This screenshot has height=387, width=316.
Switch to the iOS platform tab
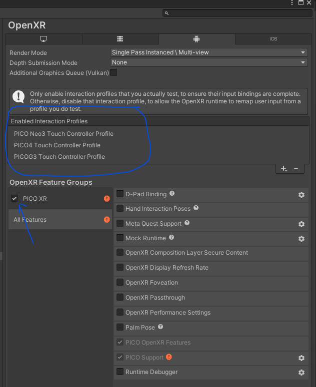(273, 39)
